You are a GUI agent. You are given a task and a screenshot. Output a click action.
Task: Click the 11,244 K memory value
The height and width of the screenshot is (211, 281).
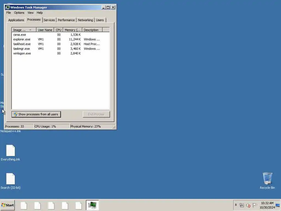tap(75, 39)
